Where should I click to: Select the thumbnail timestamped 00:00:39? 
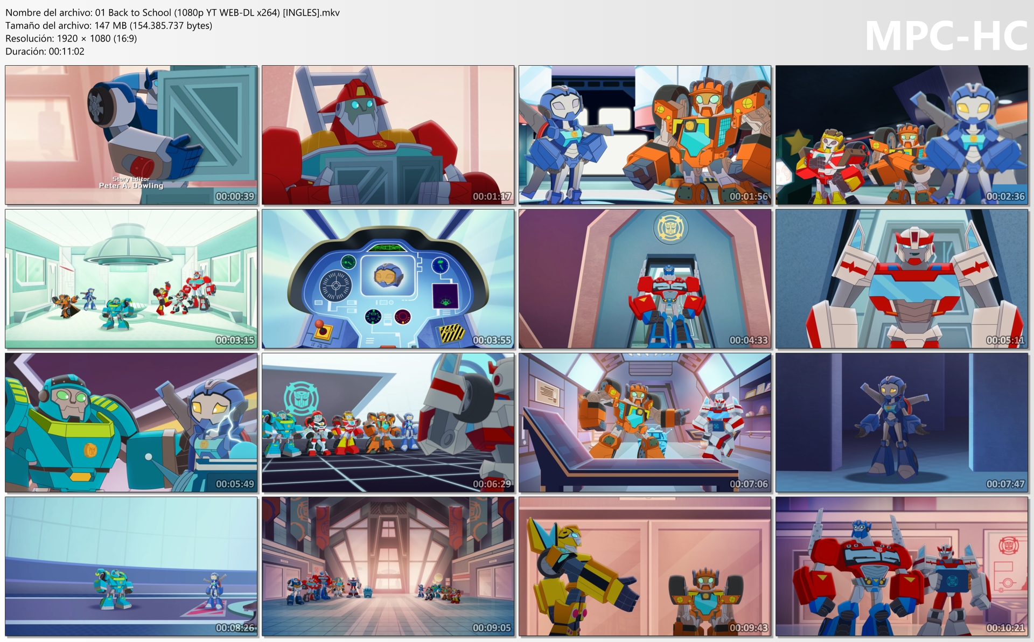pos(131,135)
